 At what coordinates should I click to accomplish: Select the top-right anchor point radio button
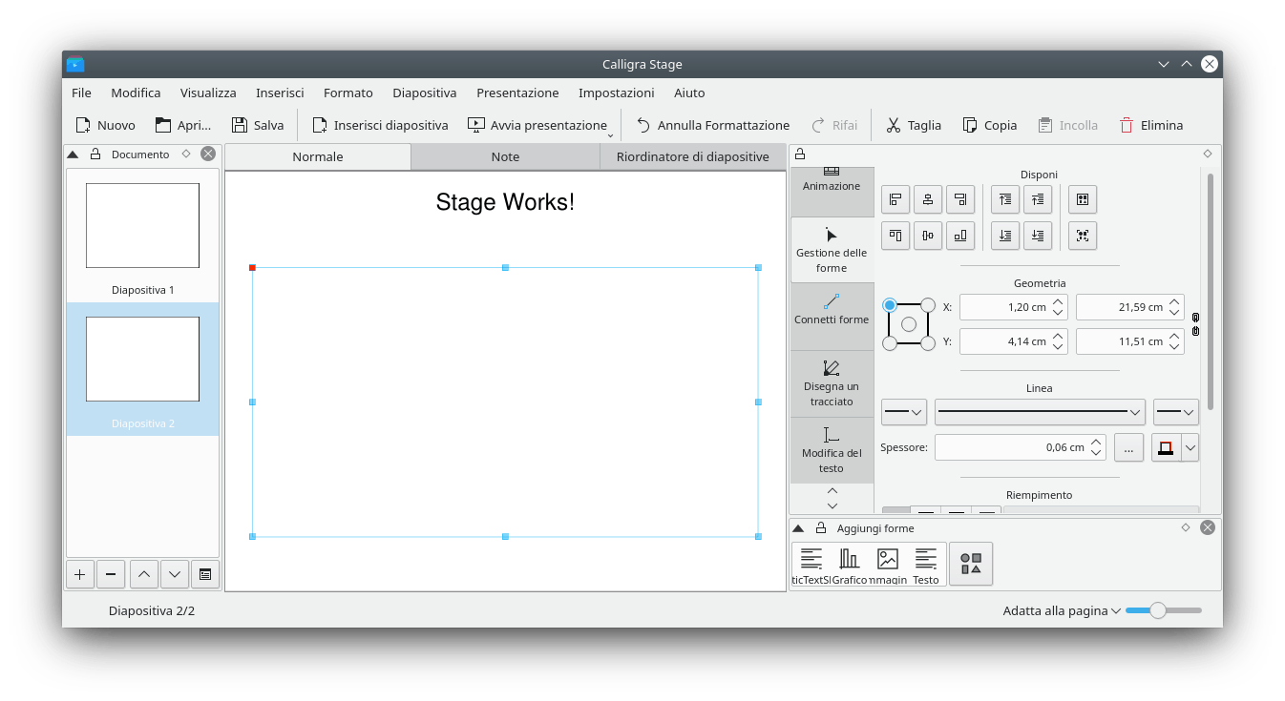point(928,305)
